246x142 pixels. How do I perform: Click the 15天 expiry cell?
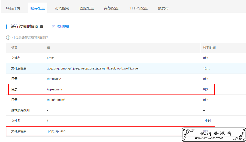point(206,68)
